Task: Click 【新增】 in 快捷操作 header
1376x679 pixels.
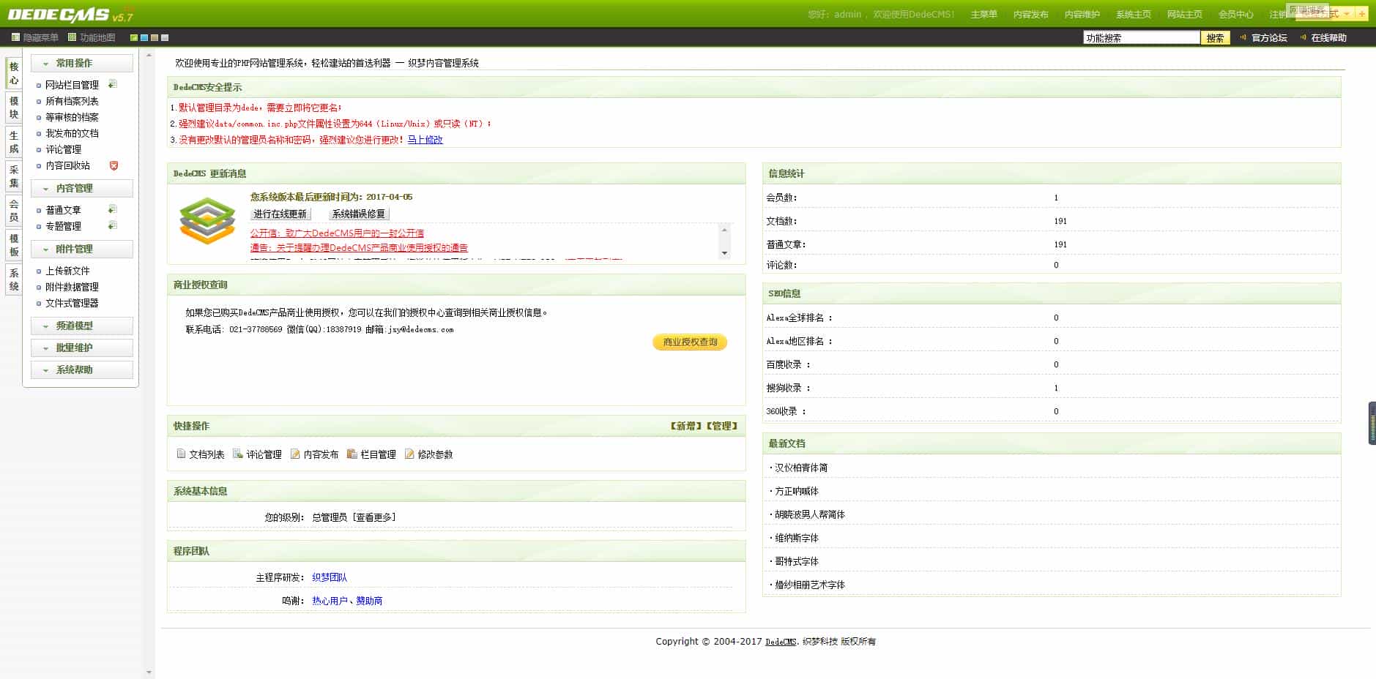Action: (686, 426)
